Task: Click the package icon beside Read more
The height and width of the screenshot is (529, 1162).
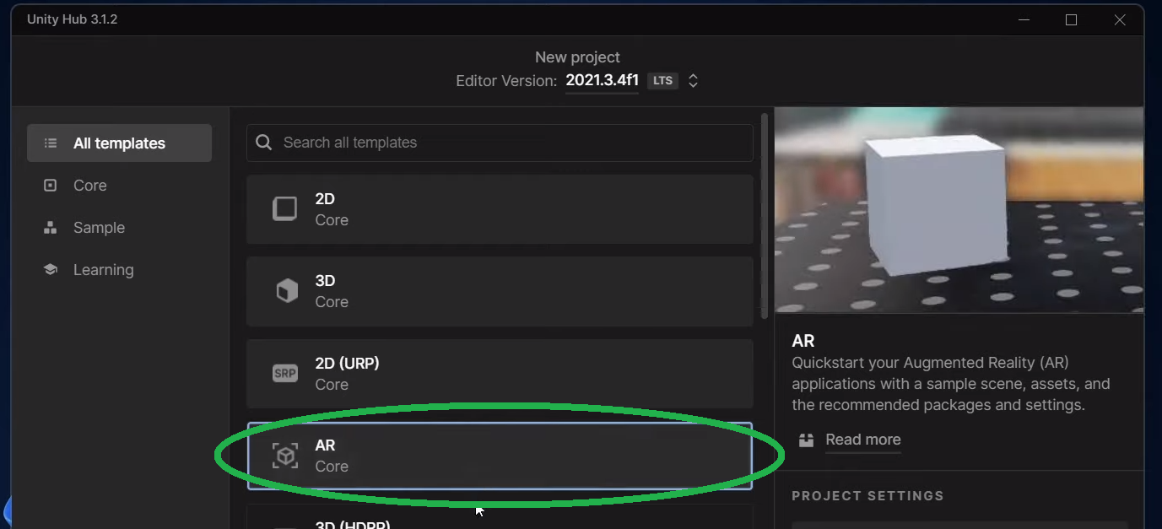Action: [807, 440]
